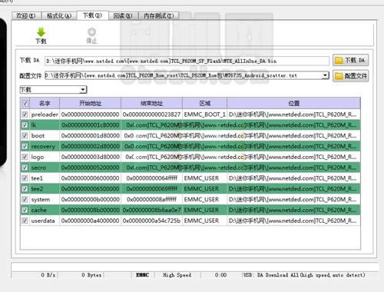Click the 配置文件 browse button
The height and width of the screenshot is (292, 384).
[x=351, y=76]
